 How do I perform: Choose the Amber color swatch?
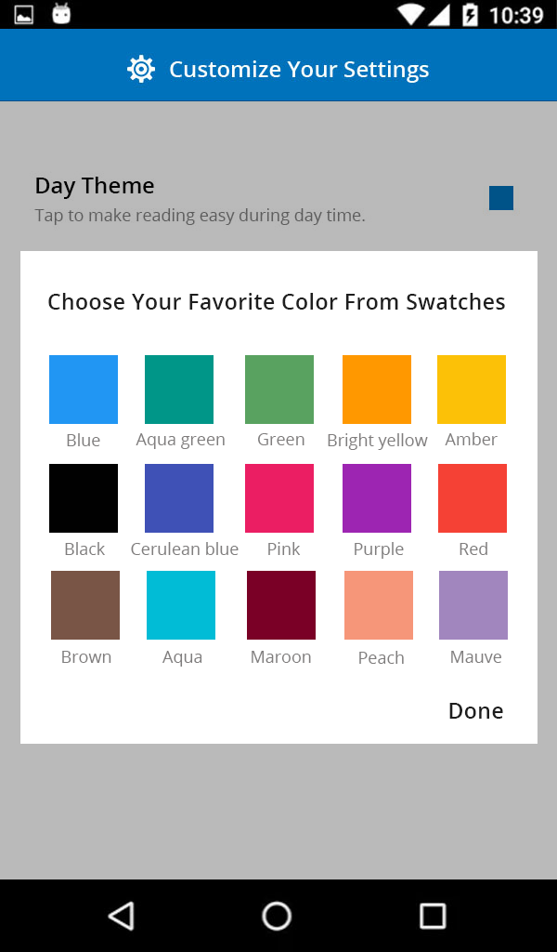click(x=472, y=390)
